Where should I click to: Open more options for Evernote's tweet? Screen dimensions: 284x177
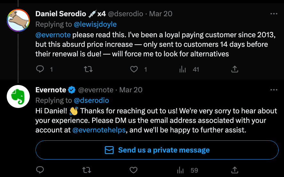[274, 90]
